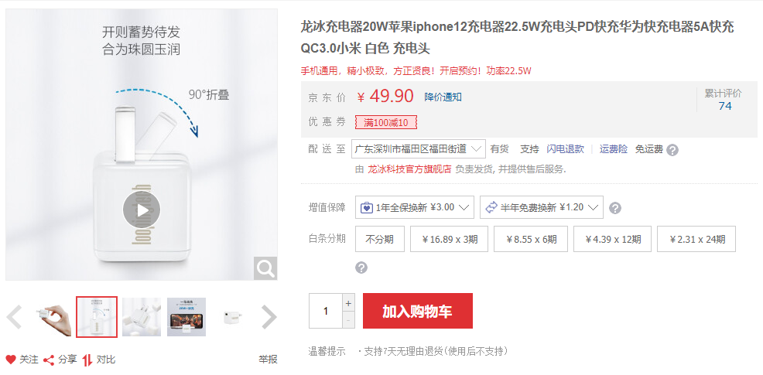Select the hand-holding charger thumbnail
The width and height of the screenshot is (763, 375).
click(x=53, y=317)
